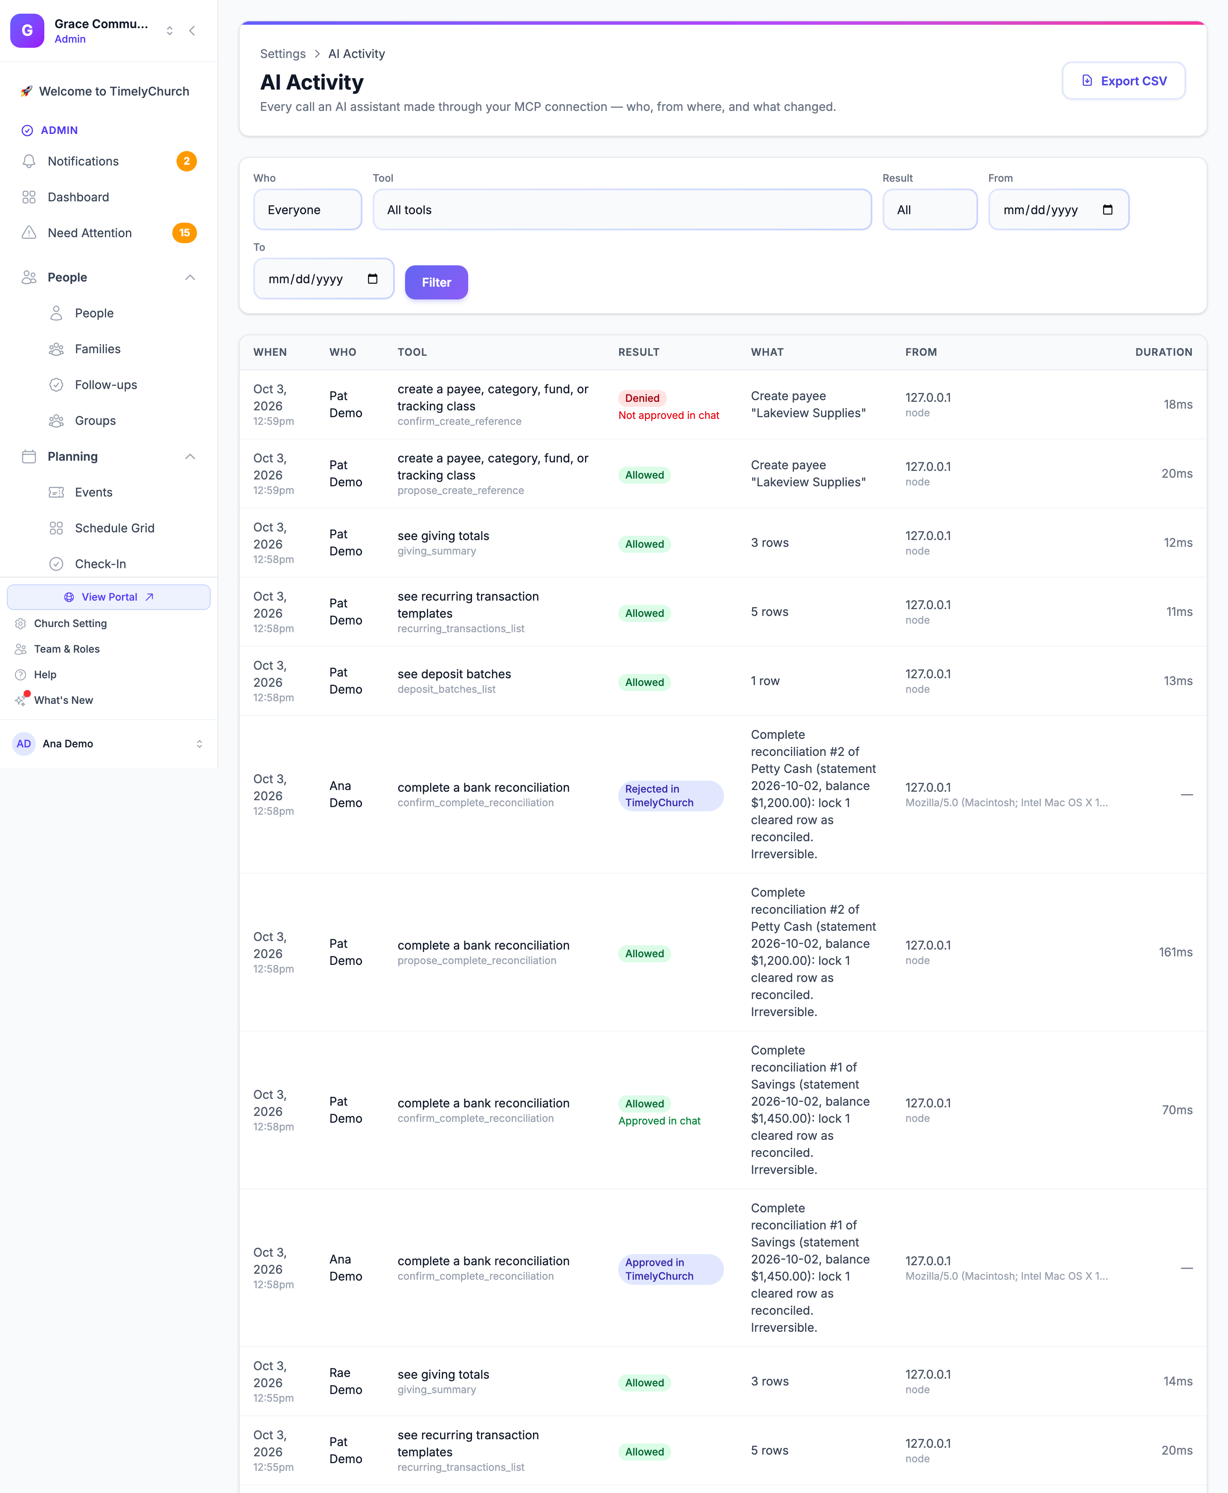Open the From date calendar picker icon
The image size is (1228, 1493).
pyautogui.click(x=1108, y=209)
